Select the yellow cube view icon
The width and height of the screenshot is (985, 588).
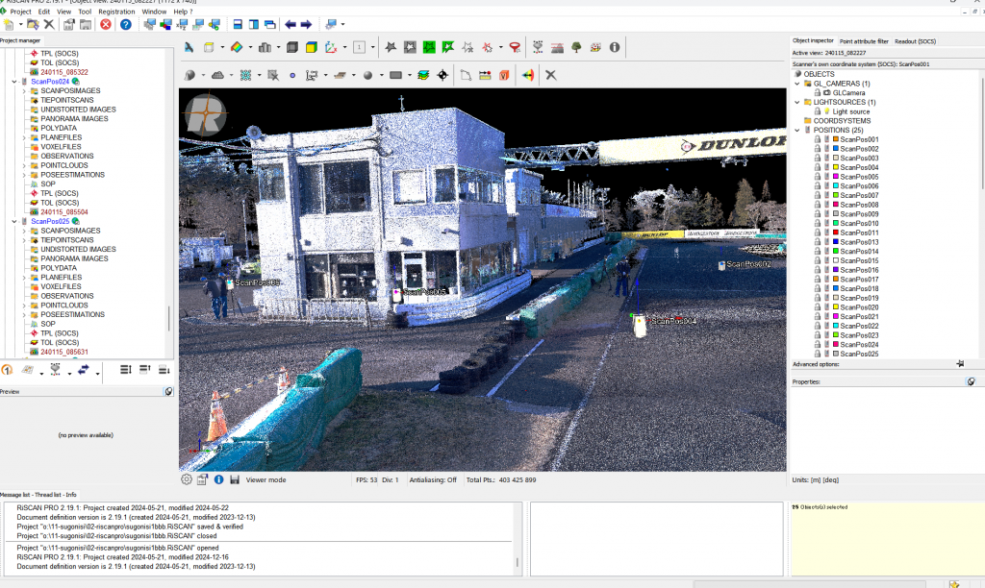311,47
